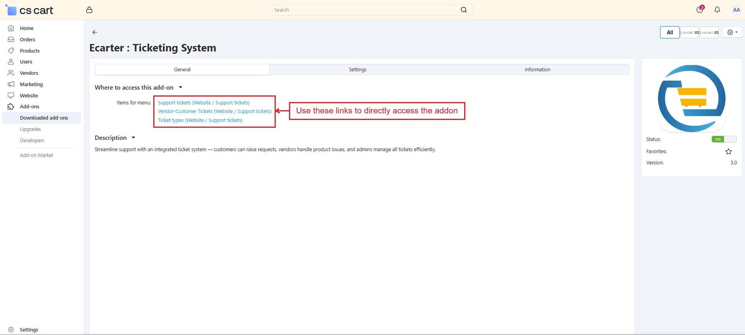745x335 pixels.
Task: Click the cs cart logo
Action: click(x=30, y=11)
